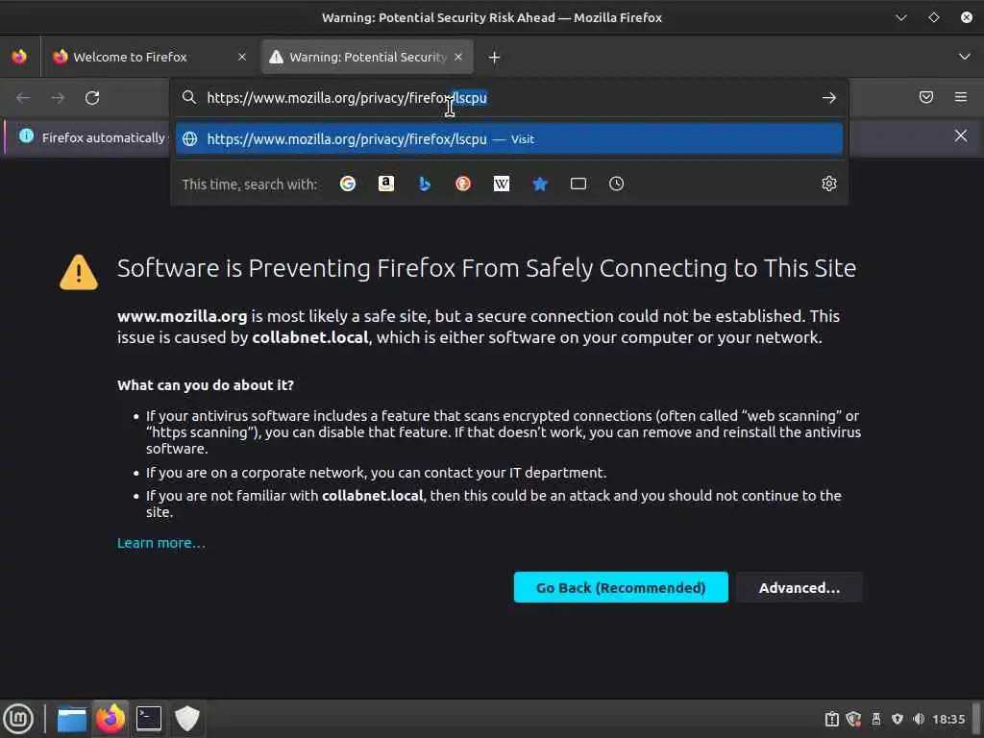The image size is (984, 738).
Task: Close the Welcome to Firefox tab
Action: [242, 57]
